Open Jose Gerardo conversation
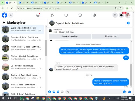The width and height of the screenshot is (135, 101). coord(22,48)
